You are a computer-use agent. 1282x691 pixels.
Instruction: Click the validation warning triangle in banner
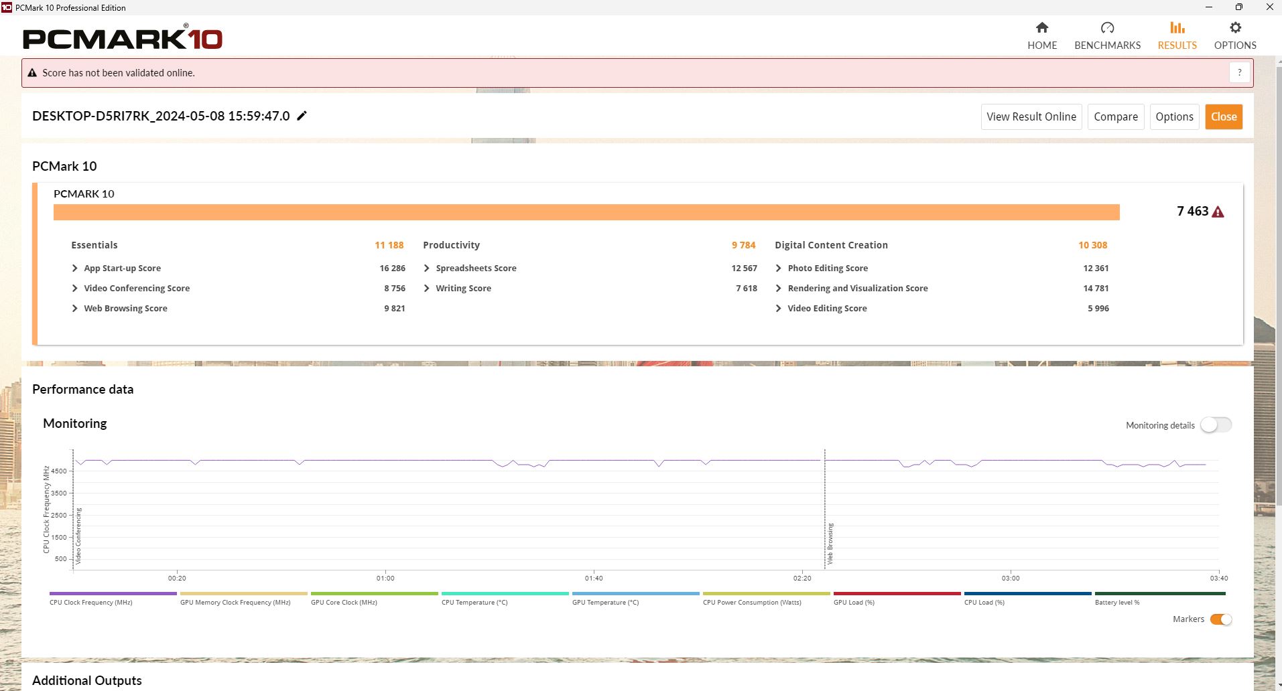point(32,73)
